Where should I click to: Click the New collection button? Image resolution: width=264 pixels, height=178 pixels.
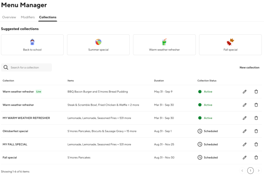point(249,67)
